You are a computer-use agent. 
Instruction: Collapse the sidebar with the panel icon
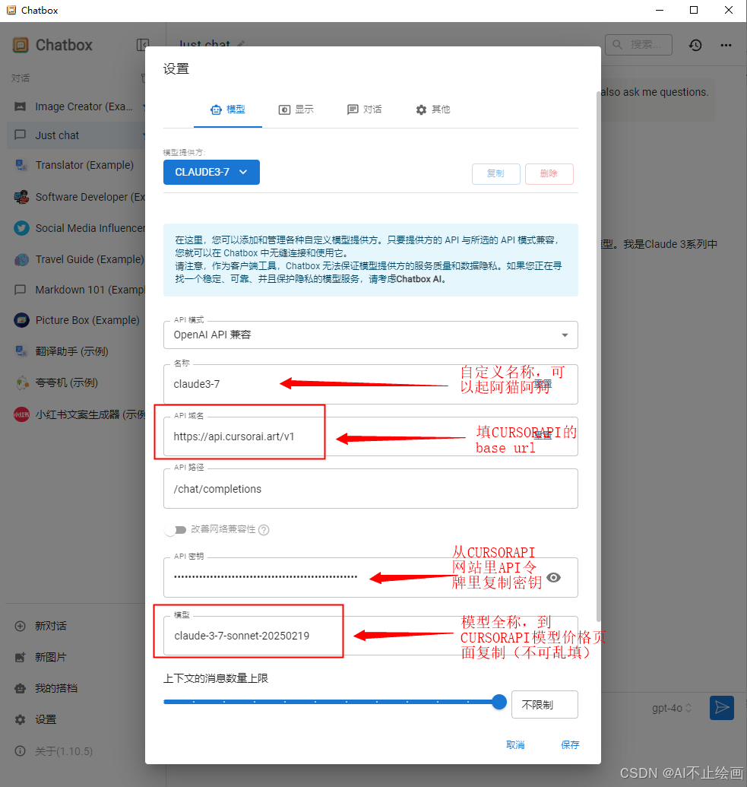(x=142, y=45)
